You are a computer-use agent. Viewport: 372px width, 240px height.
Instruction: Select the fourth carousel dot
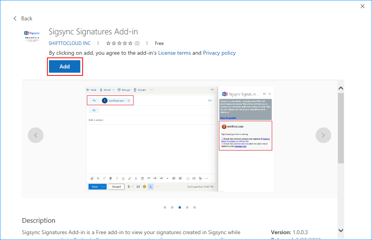(x=187, y=207)
